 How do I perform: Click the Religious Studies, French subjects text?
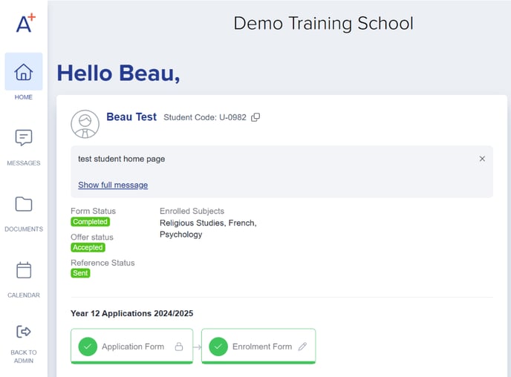(208, 223)
